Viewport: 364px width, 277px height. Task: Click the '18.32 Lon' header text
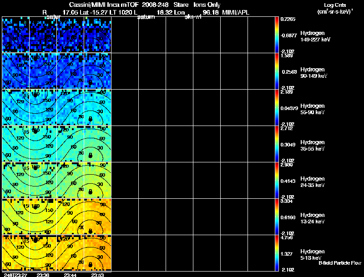(x=171, y=13)
